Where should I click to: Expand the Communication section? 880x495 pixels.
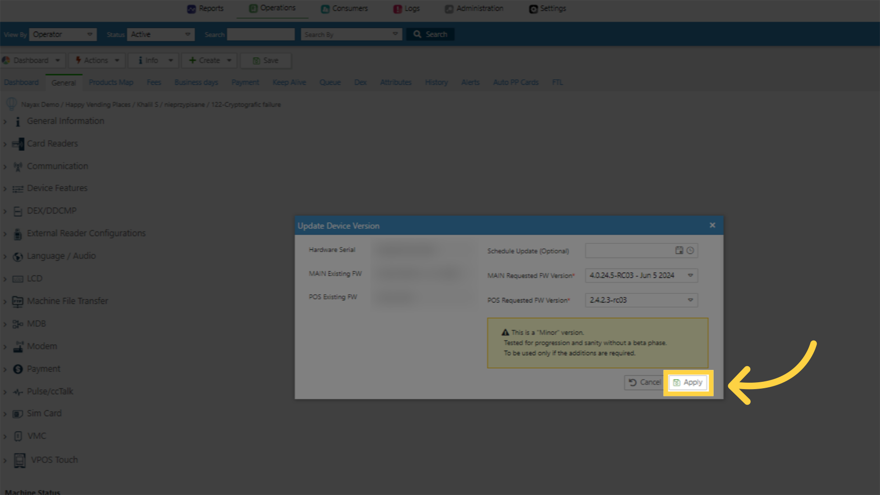[5, 167]
